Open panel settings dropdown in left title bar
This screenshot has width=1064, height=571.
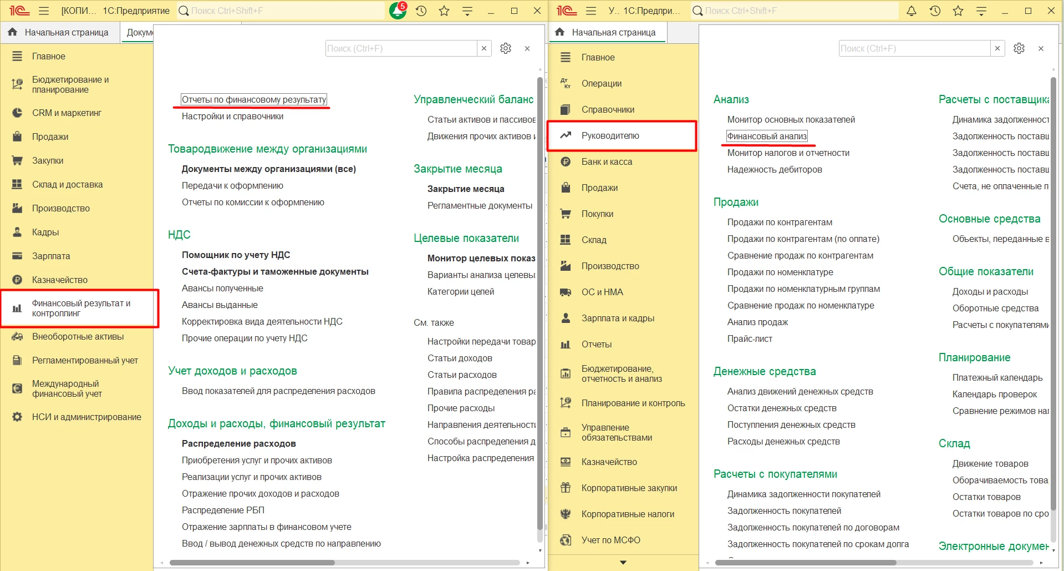[x=467, y=11]
